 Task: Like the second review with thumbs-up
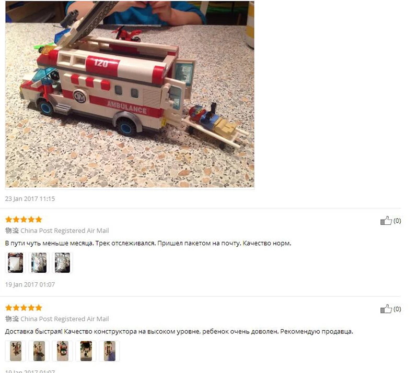click(386, 309)
